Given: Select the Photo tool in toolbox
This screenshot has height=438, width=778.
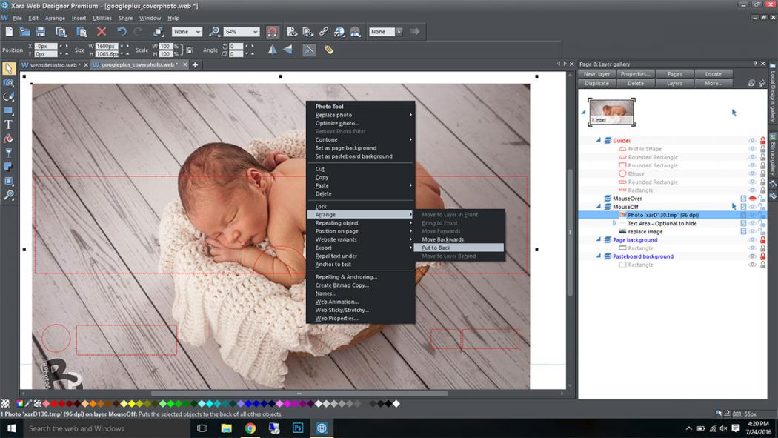Looking at the screenshot, I should tap(8, 83).
